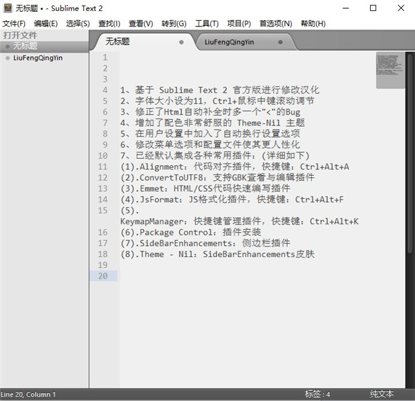Open the 查找(I) menu
Image resolution: width=415 pixels, height=401 pixels.
click(109, 24)
